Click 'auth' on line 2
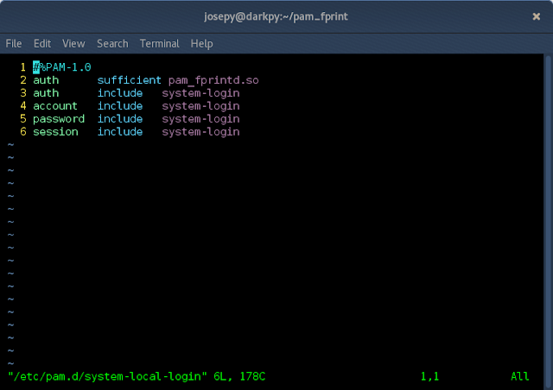This screenshot has width=553, height=390. point(46,80)
